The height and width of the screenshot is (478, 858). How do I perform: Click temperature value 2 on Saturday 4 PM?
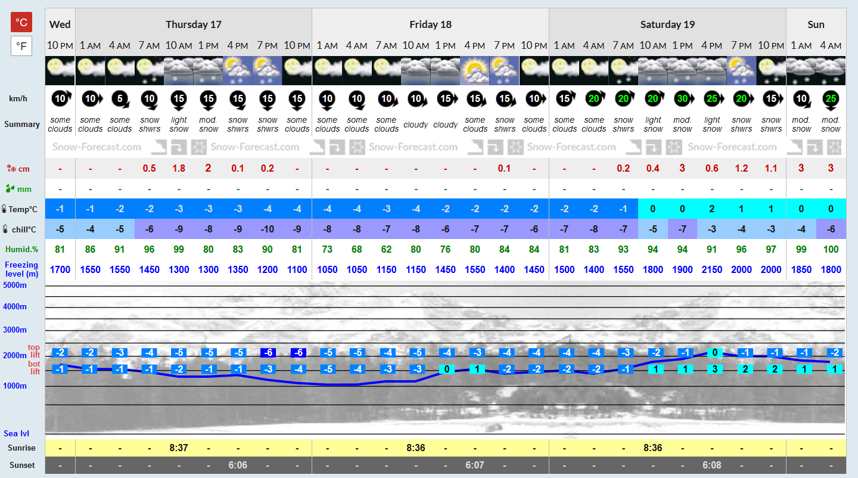tap(712, 209)
